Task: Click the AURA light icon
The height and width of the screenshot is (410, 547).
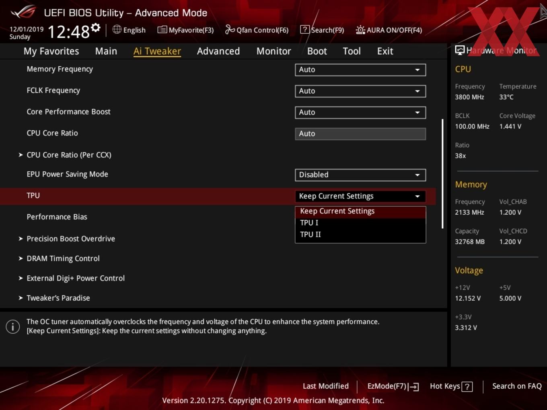Action: pyautogui.click(x=360, y=30)
